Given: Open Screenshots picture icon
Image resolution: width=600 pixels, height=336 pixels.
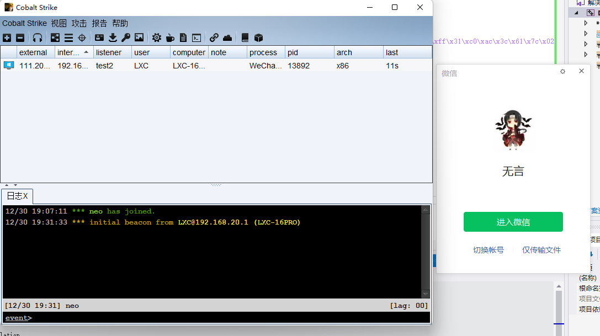Looking at the screenshot, I should click(x=139, y=38).
